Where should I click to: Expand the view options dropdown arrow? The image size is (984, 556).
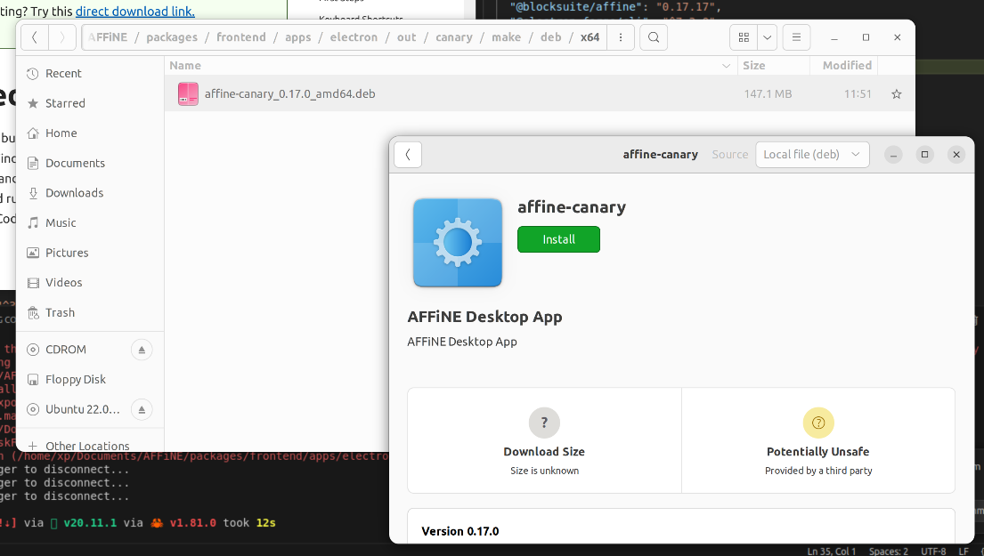pos(766,37)
